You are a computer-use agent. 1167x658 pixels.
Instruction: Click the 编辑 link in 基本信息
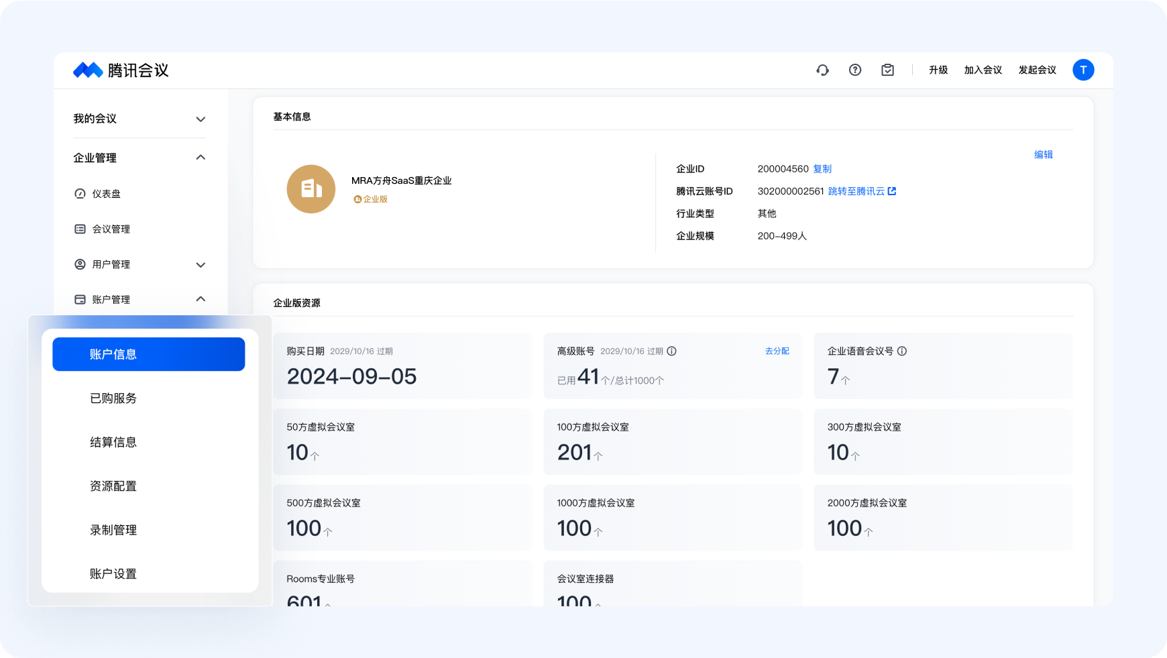pos(1043,155)
